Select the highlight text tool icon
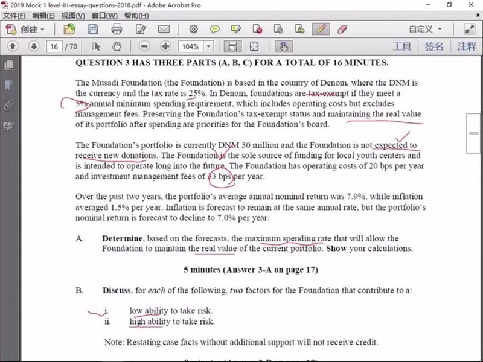This screenshot has height=362, width=483. 235,29
